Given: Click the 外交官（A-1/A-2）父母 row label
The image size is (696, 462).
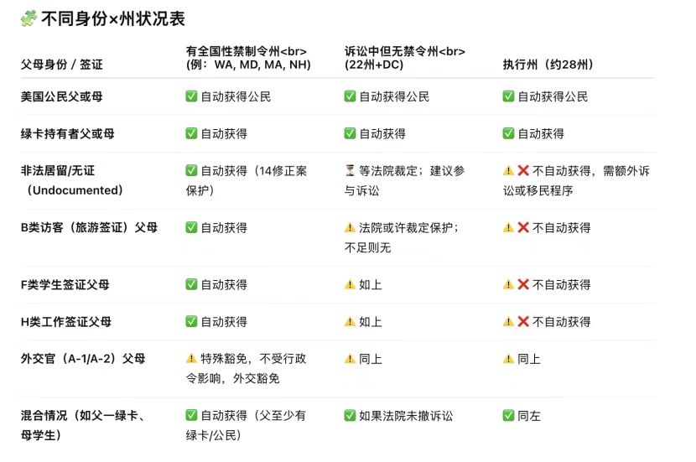Looking at the screenshot, I should 83,359.
